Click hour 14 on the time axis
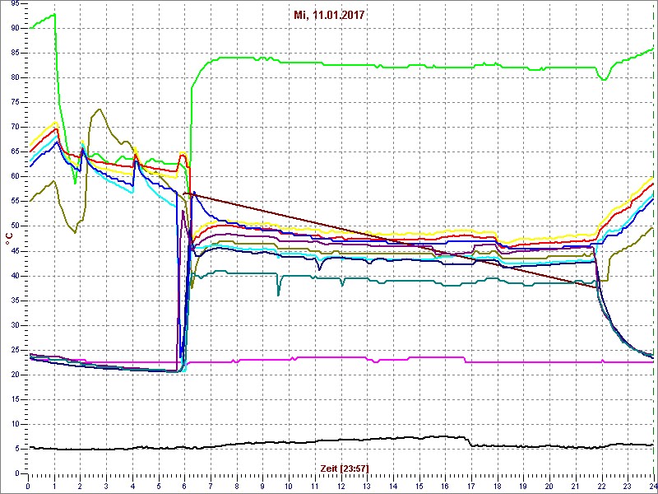Viewport: 658px width, 494px height. (x=393, y=486)
